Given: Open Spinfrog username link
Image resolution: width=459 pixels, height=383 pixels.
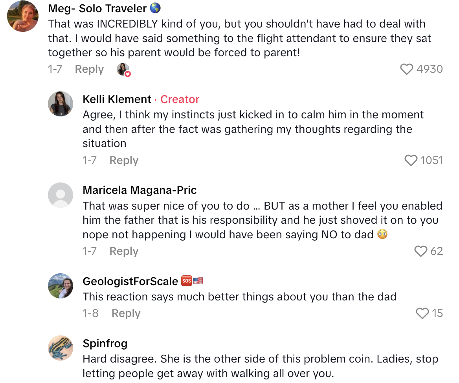Looking at the screenshot, I should [105, 344].
